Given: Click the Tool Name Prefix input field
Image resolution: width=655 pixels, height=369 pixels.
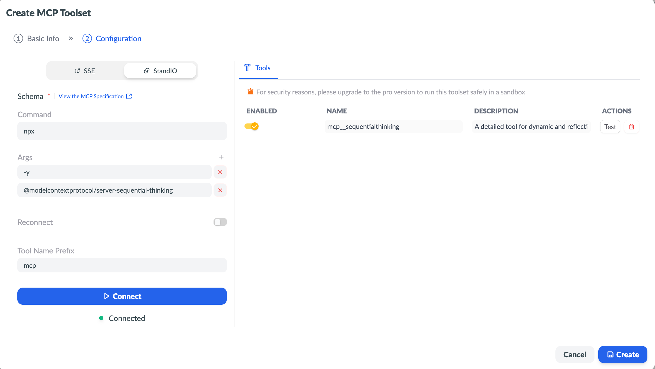Looking at the screenshot, I should 122,265.
